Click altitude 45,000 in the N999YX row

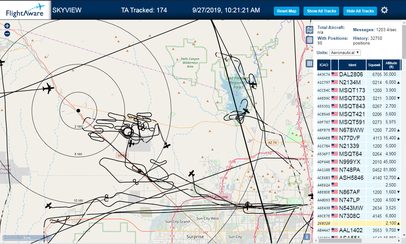pyautogui.click(x=390, y=162)
